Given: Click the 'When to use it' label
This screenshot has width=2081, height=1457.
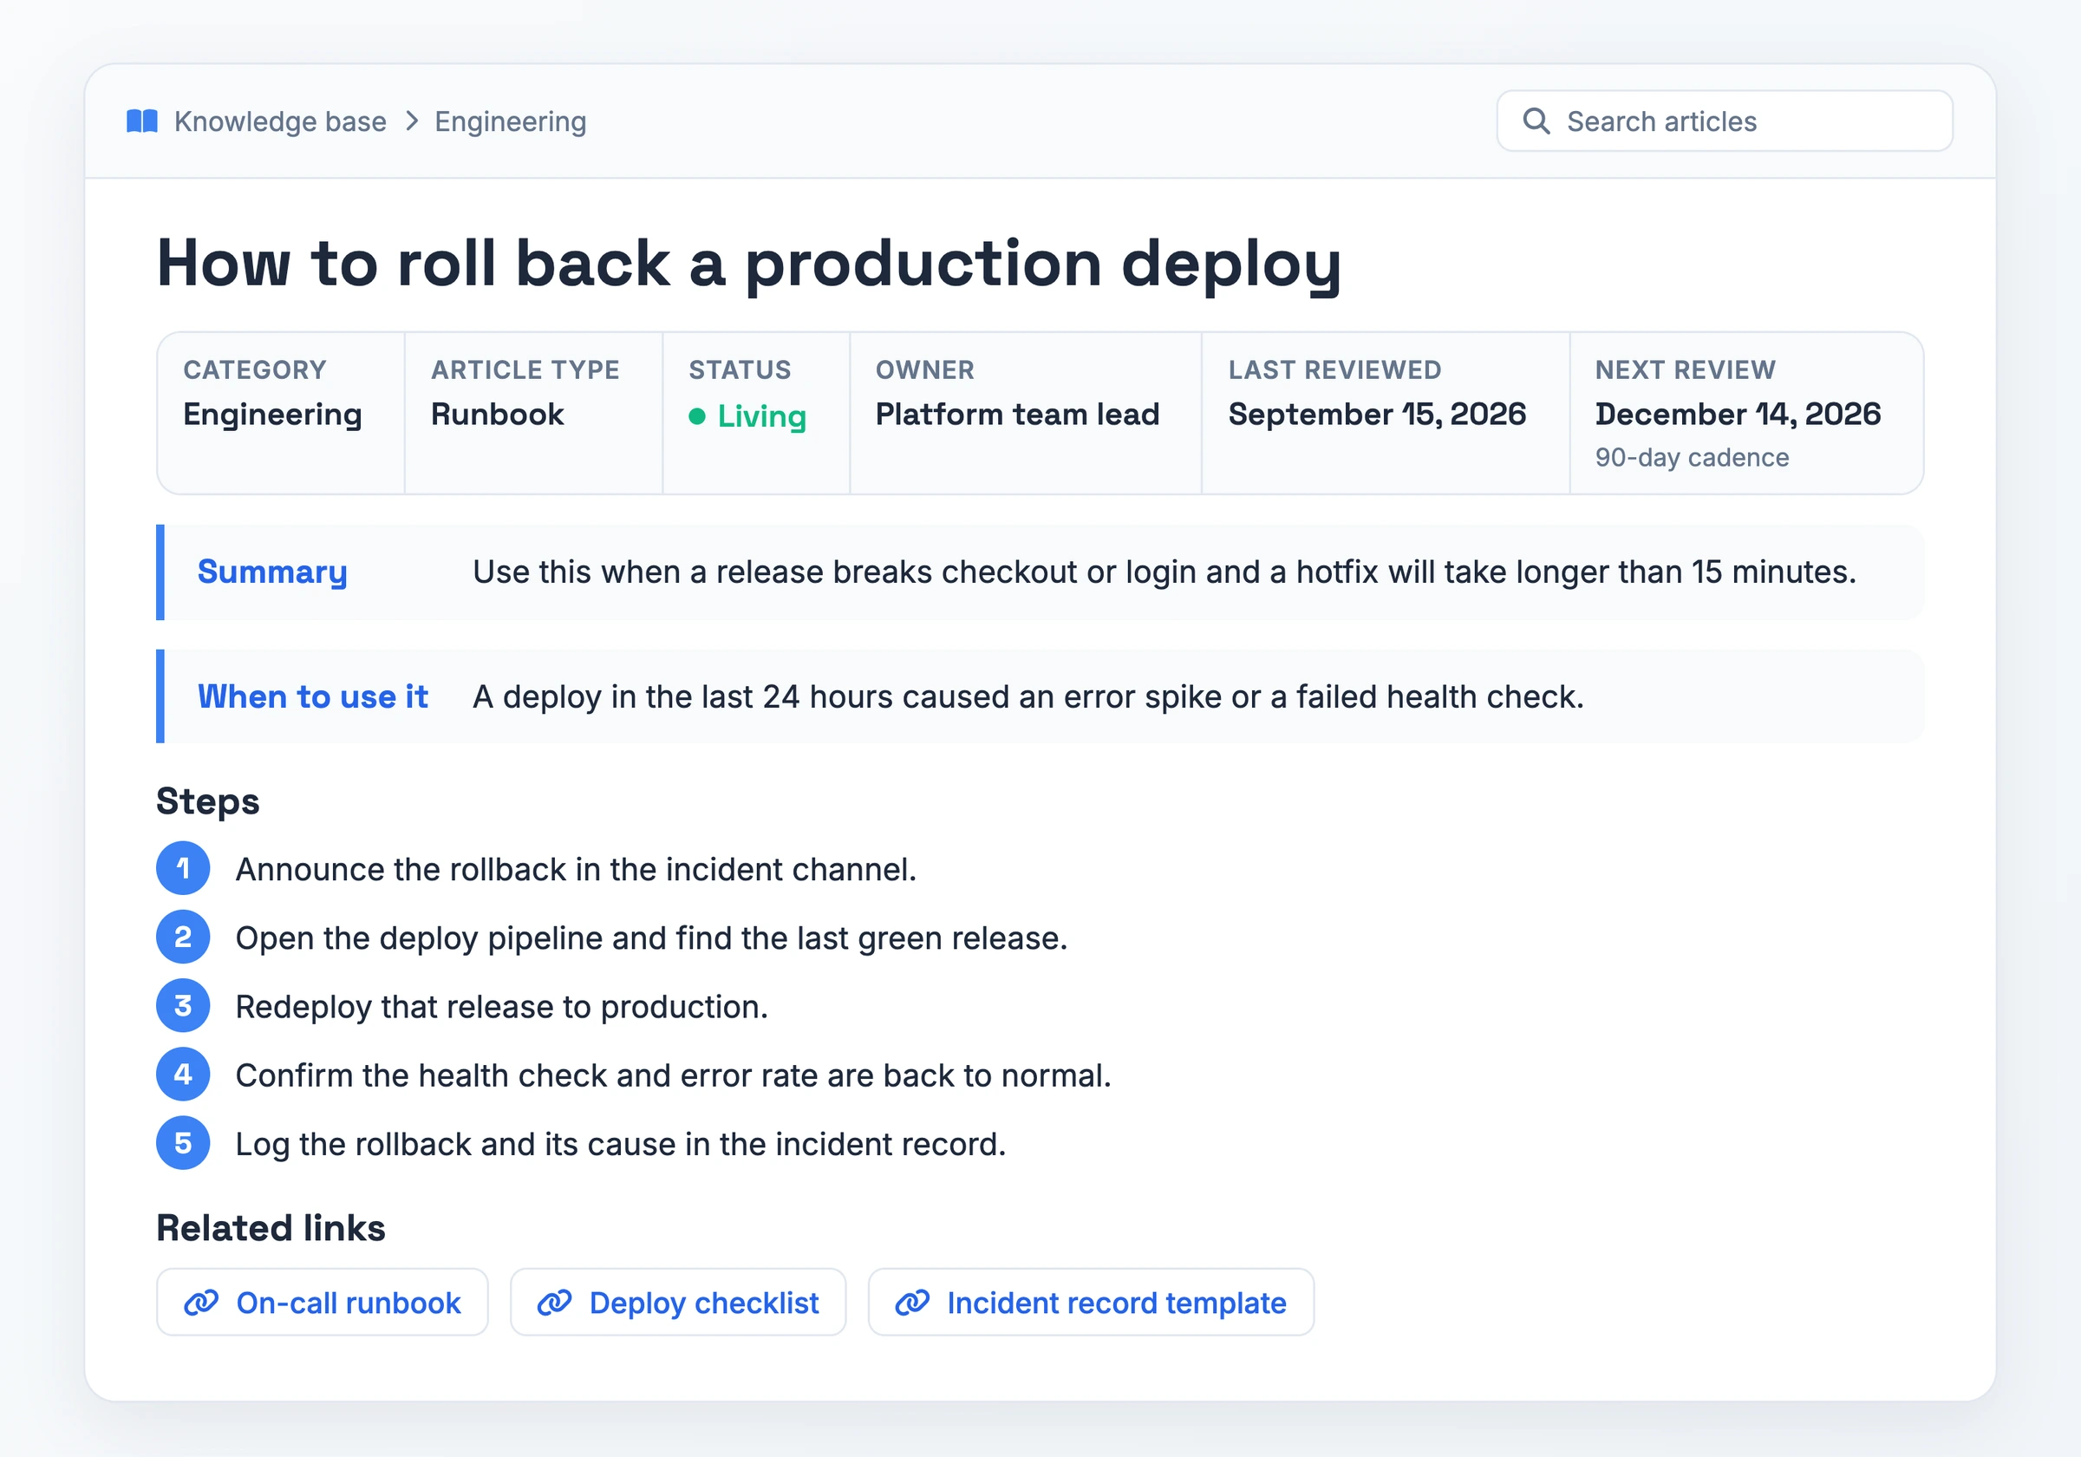Looking at the screenshot, I should pyautogui.click(x=313, y=696).
